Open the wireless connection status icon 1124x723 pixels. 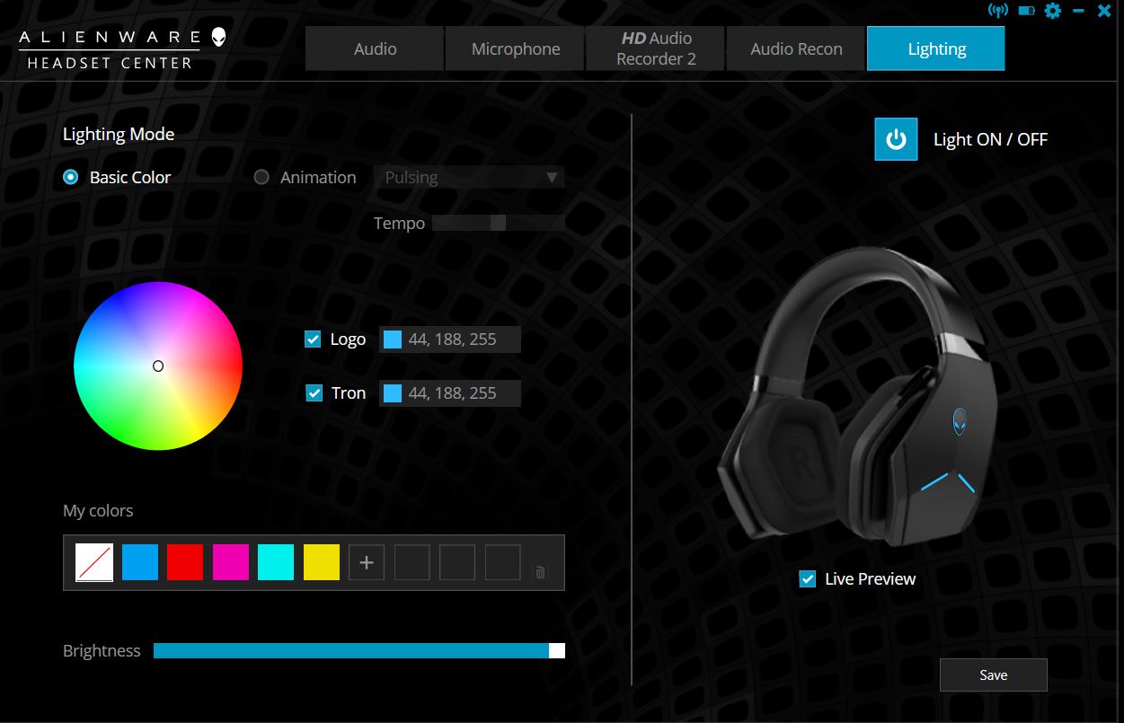click(x=999, y=11)
